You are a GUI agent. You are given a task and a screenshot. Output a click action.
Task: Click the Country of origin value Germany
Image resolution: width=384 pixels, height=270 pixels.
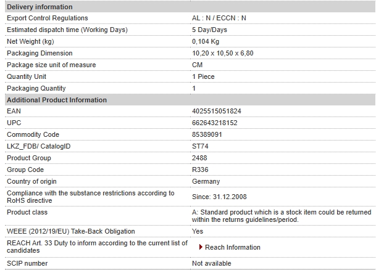pyautogui.click(x=206, y=181)
